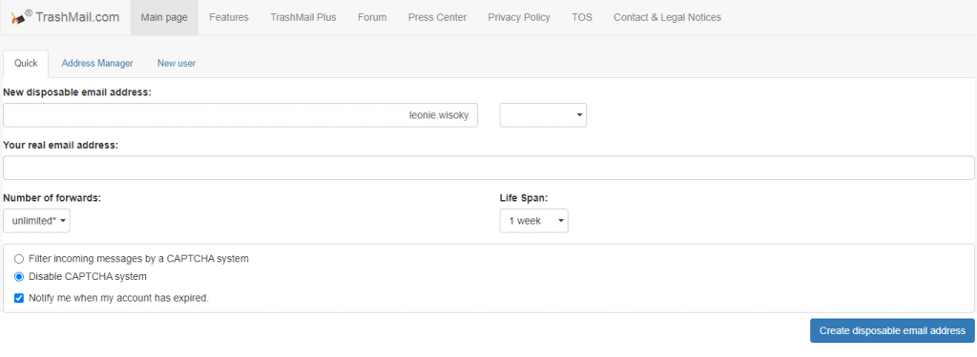Open the TOS page
Image resolution: width=977 pixels, height=357 pixels.
click(582, 17)
